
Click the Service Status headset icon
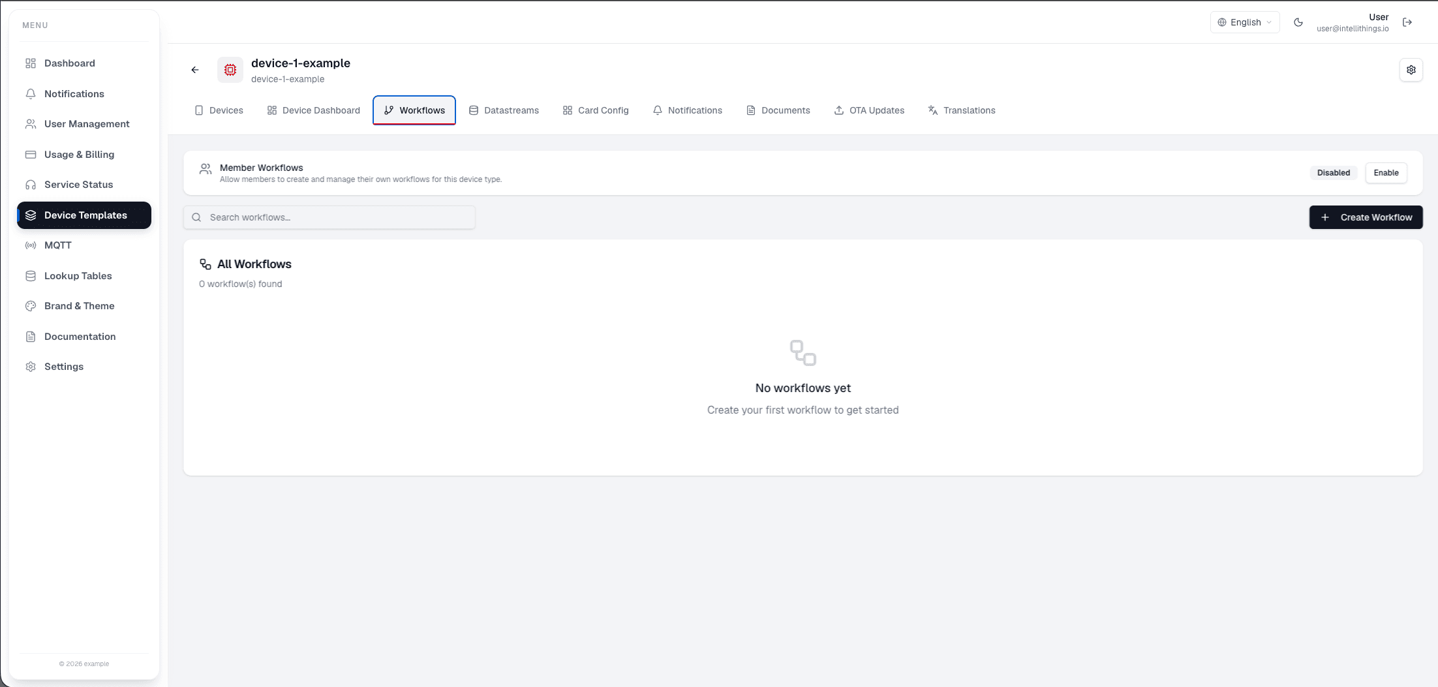(x=31, y=185)
